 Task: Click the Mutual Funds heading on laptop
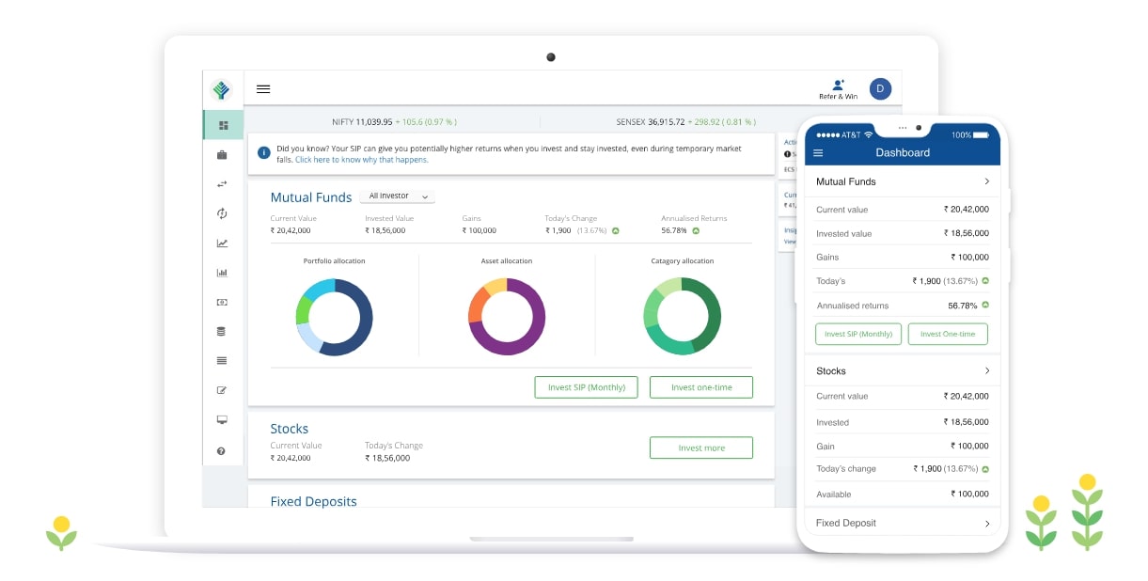coord(311,197)
